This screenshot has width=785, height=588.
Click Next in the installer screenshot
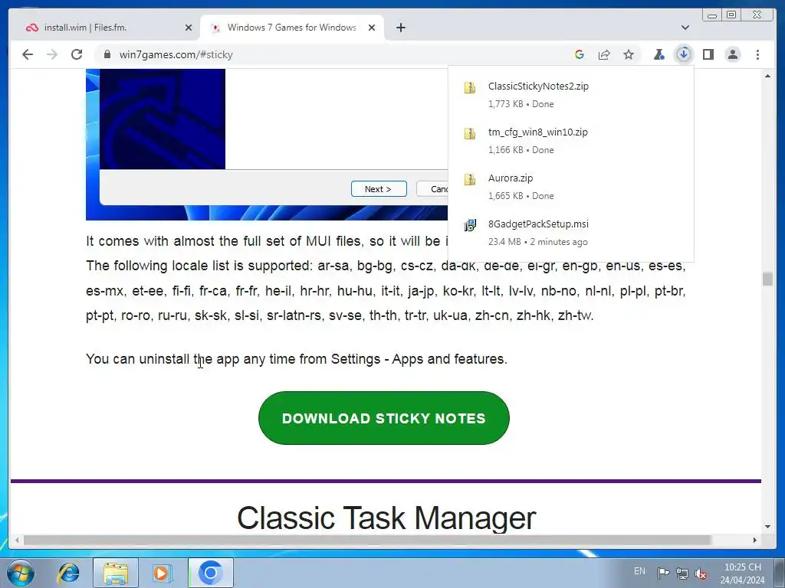pyautogui.click(x=379, y=189)
